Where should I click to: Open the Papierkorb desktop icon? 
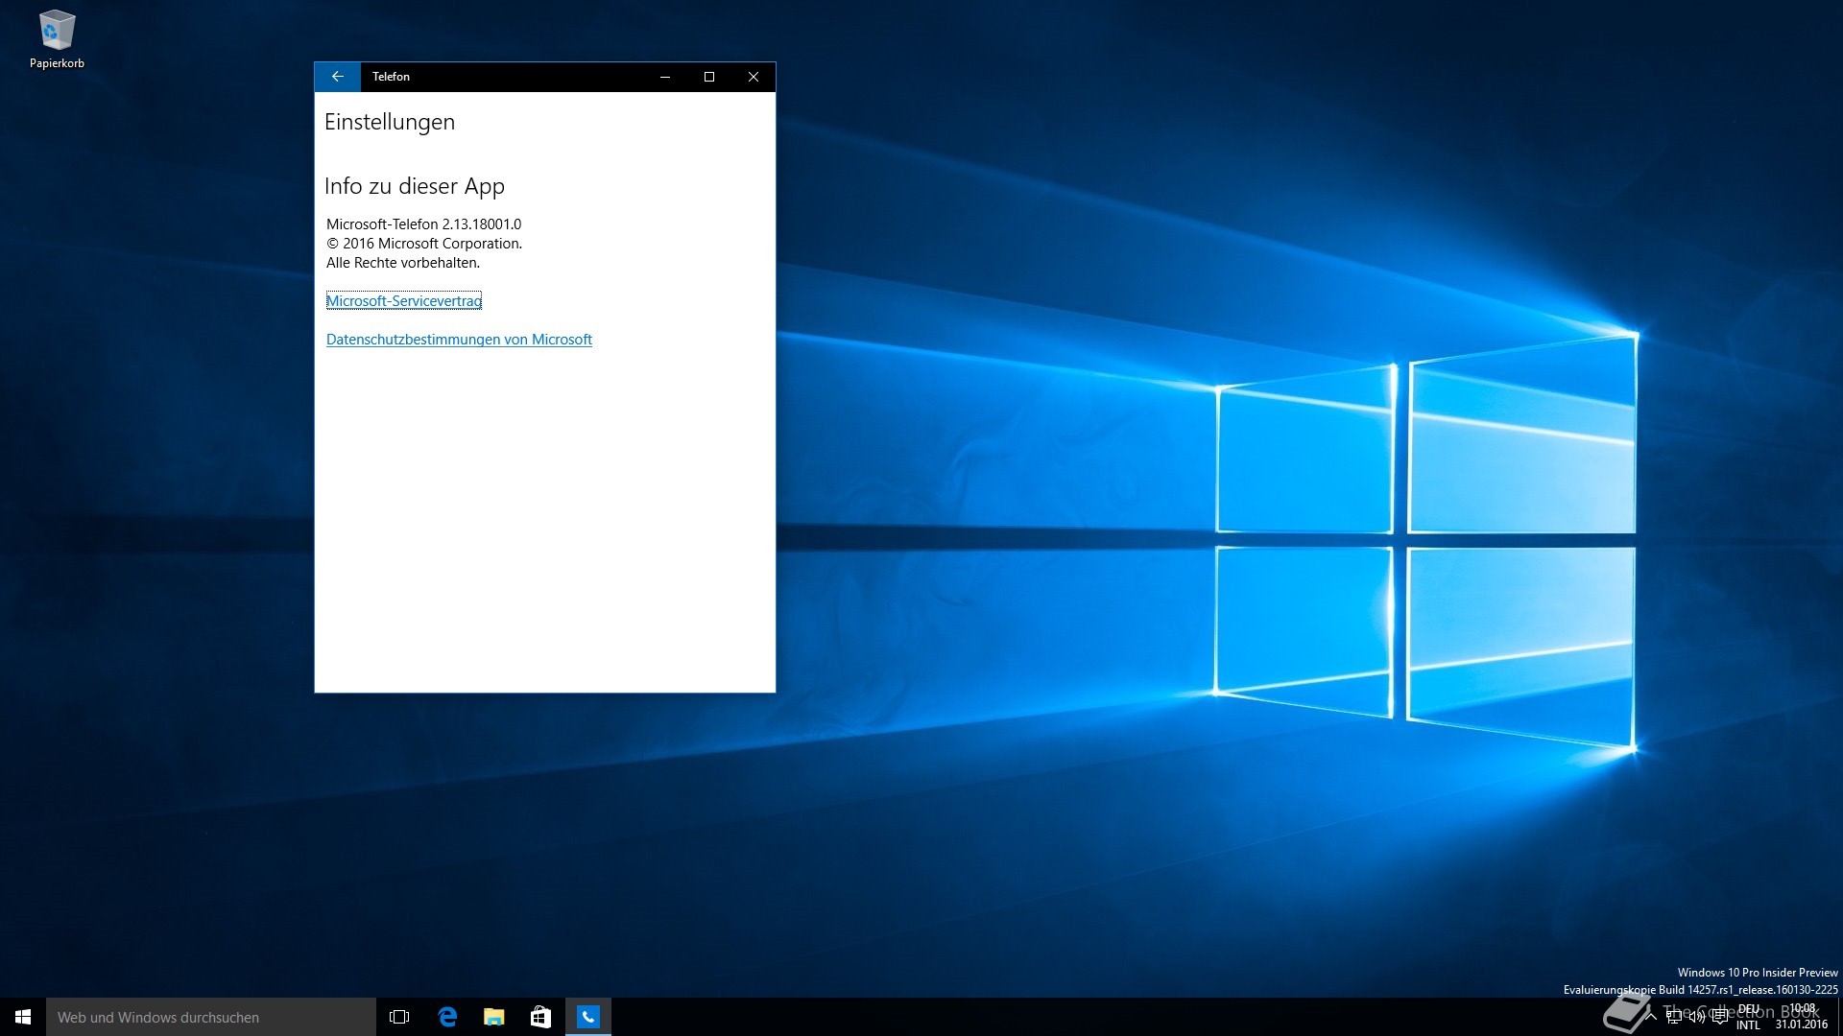click(57, 40)
